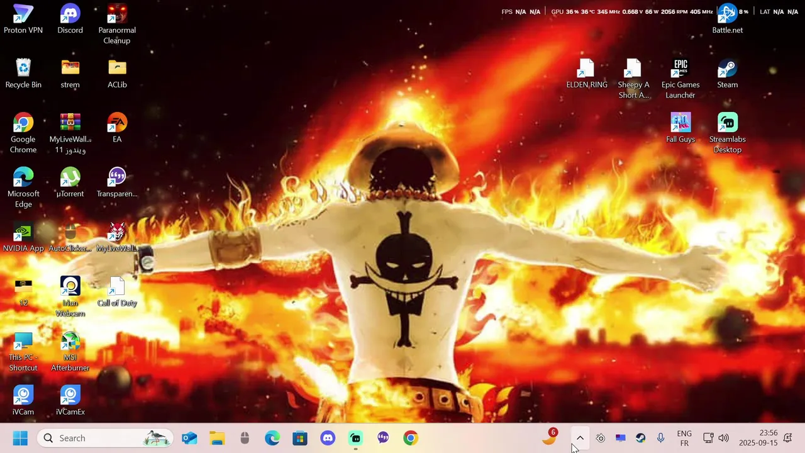The width and height of the screenshot is (805, 453).
Task: Open Discord from the taskbar
Action: click(x=328, y=438)
